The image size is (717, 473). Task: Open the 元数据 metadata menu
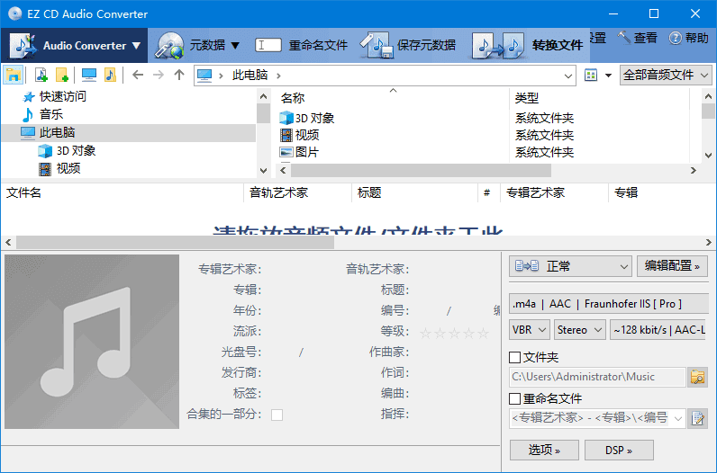point(198,45)
